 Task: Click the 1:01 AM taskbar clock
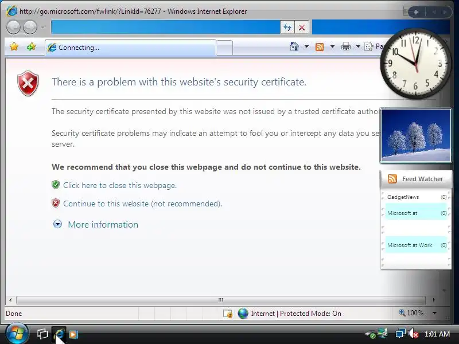(437, 334)
